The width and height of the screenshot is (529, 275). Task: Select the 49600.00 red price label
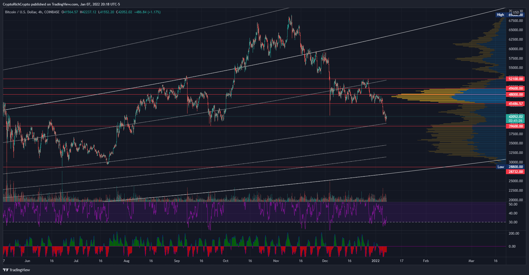point(515,88)
